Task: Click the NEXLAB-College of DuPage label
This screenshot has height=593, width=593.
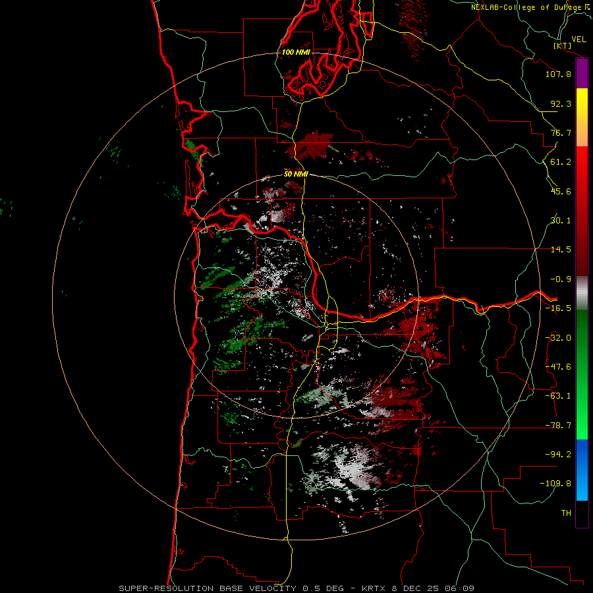Action: click(530, 7)
